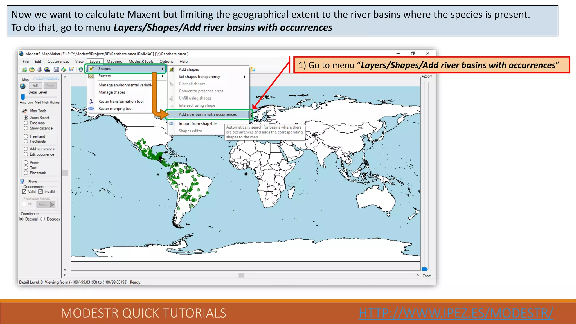Click the folder icon right of submenu
This screenshot has width=576, height=324.
coord(253,69)
